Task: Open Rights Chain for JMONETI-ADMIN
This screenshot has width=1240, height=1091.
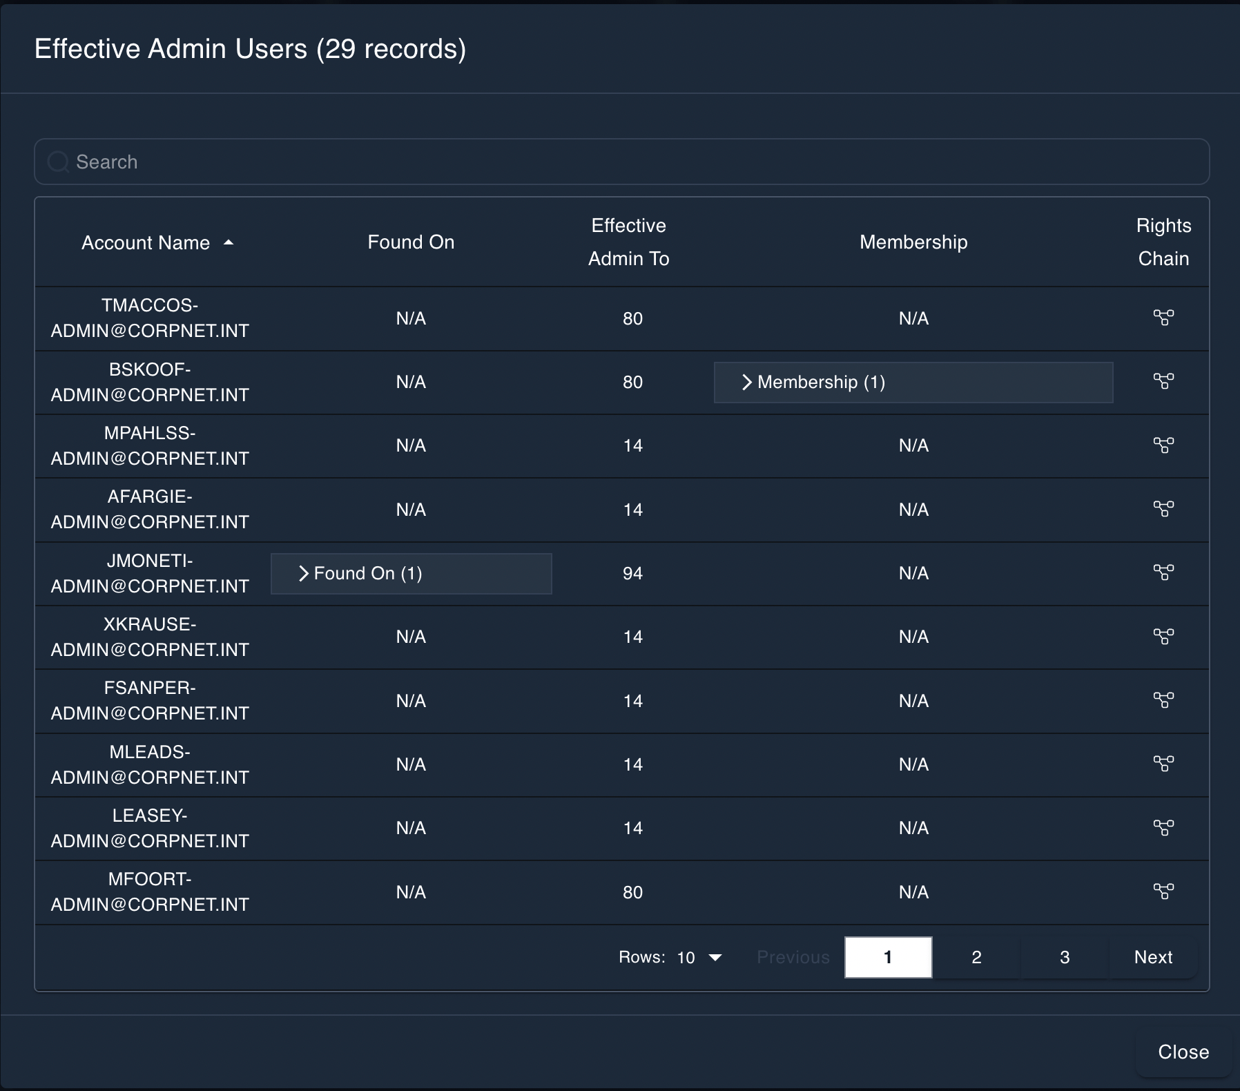Action: 1165,572
